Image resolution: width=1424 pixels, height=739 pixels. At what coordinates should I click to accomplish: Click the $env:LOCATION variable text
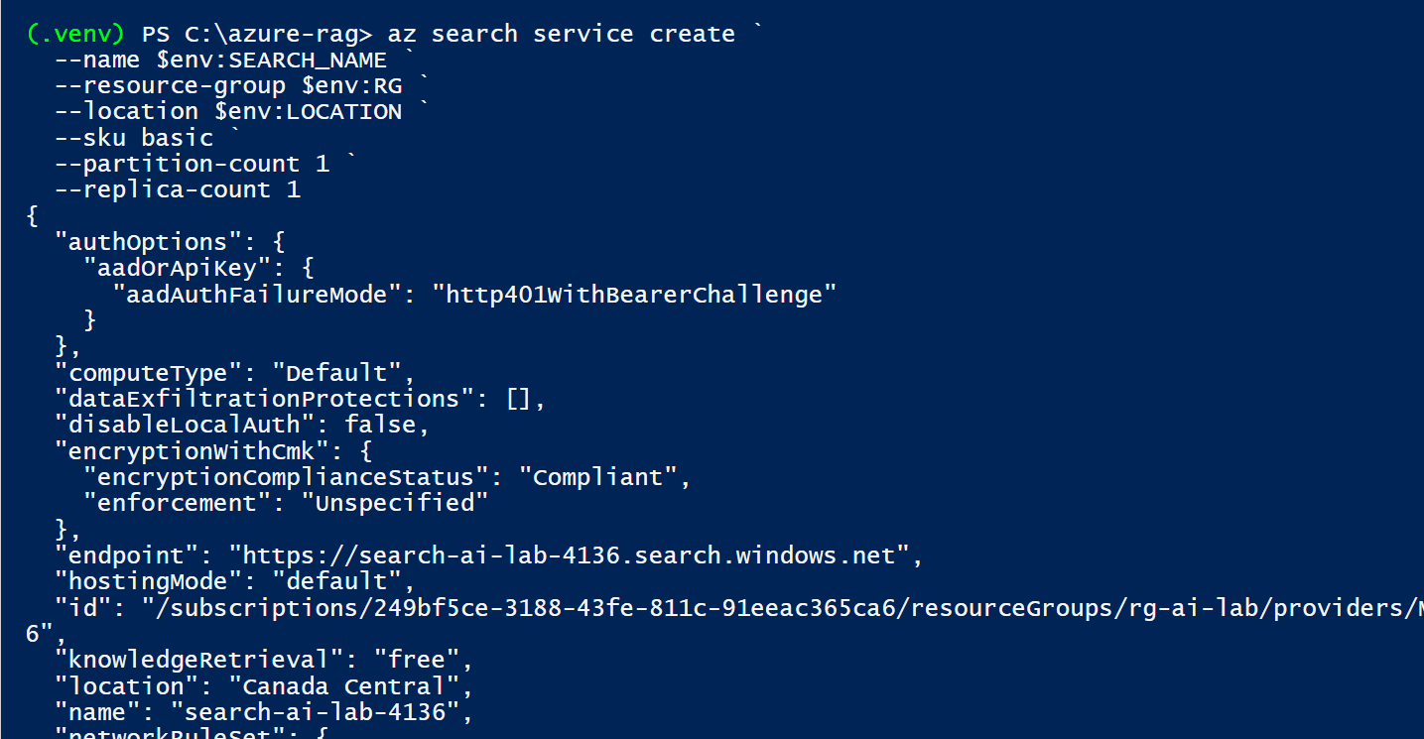[x=308, y=111]
